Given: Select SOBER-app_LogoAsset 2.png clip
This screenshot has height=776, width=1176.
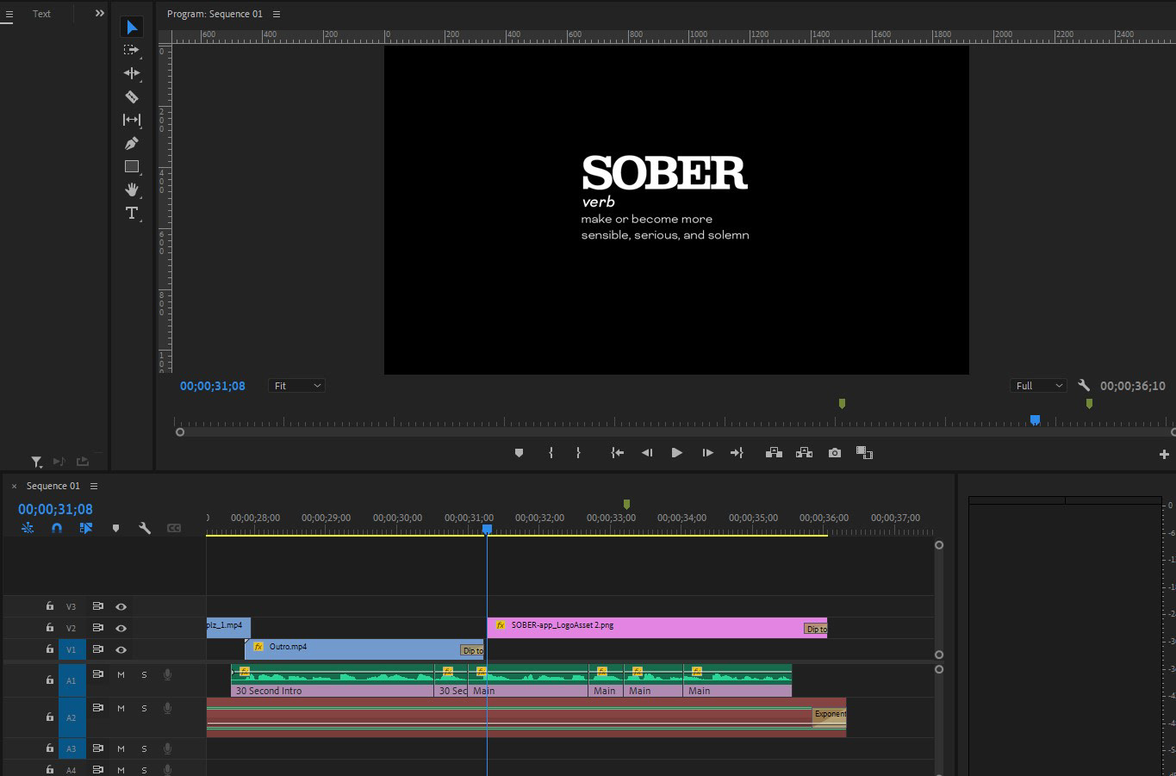Looking at the screenshot, I should pyautogui.click(x=656, y=628).
